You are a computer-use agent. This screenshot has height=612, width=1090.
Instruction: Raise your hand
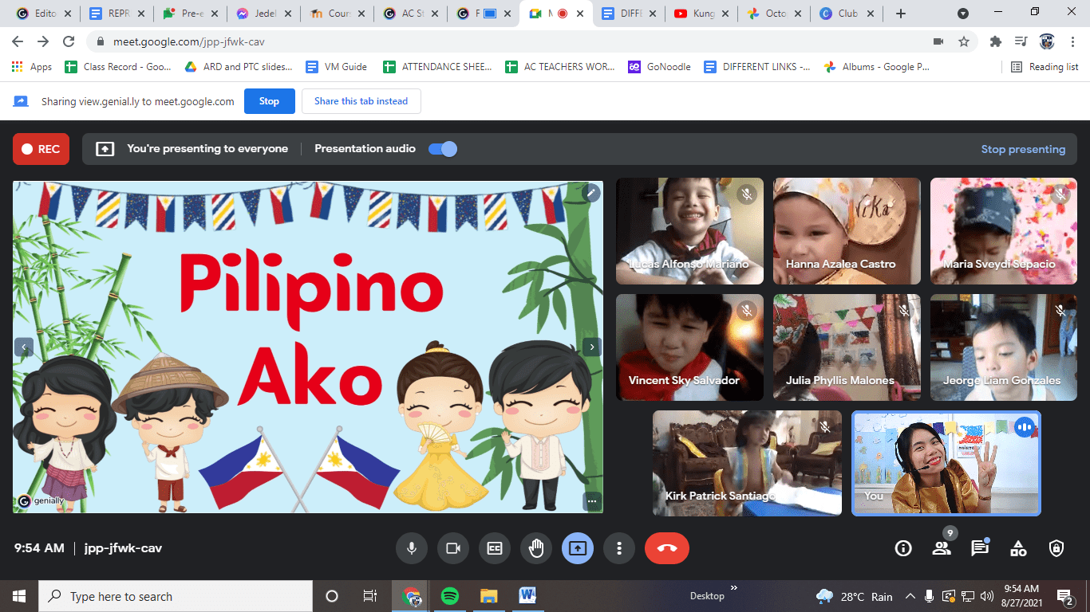pos(535,548)
